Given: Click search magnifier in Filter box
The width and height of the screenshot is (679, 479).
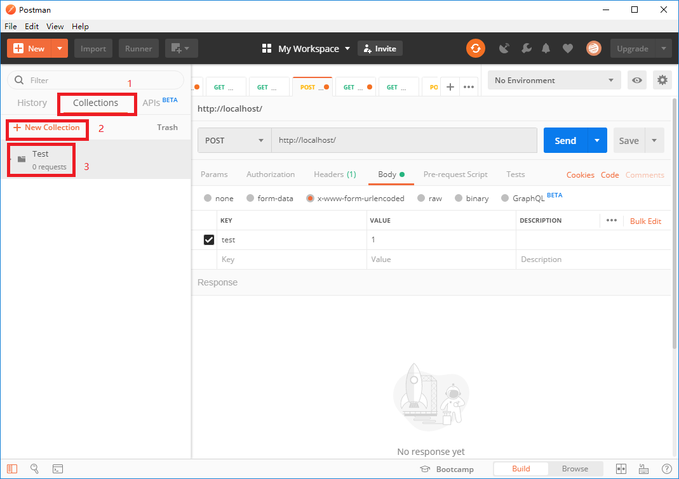Looking at the screenshot, I should pos(19,80).
